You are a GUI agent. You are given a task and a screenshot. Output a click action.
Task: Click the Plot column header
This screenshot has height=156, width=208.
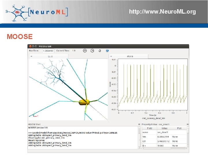pyautogui.click(x=179, y=128)
